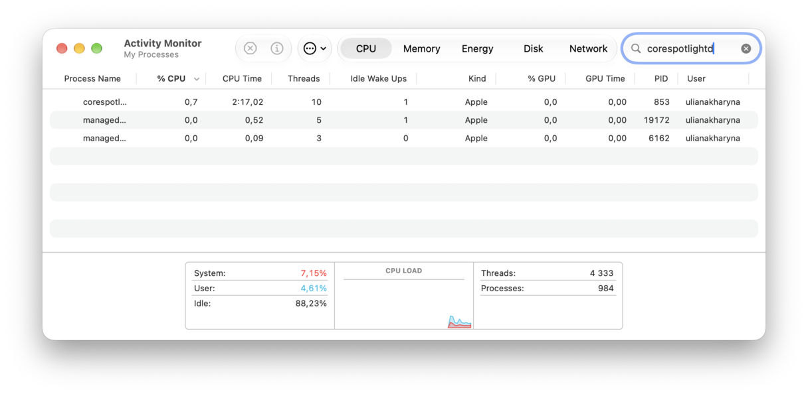
Task: Minimize the window with yellow button
Action: pyautogui.click(x=79, y=48)
